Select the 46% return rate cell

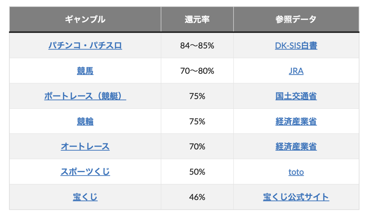(x=197, y=197)
